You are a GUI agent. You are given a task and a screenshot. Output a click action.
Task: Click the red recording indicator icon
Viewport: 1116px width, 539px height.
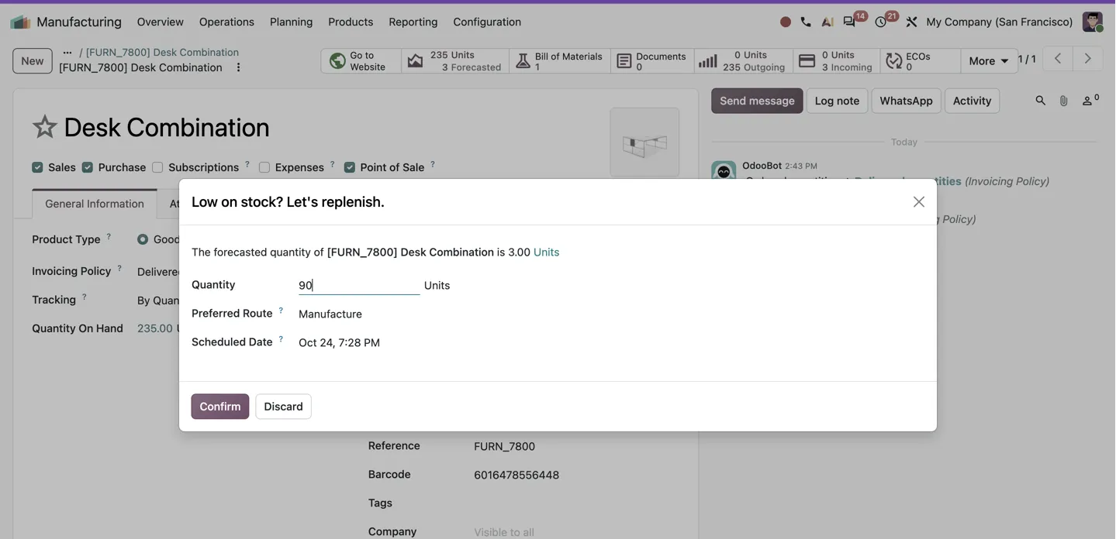click(x=786, y=22)
